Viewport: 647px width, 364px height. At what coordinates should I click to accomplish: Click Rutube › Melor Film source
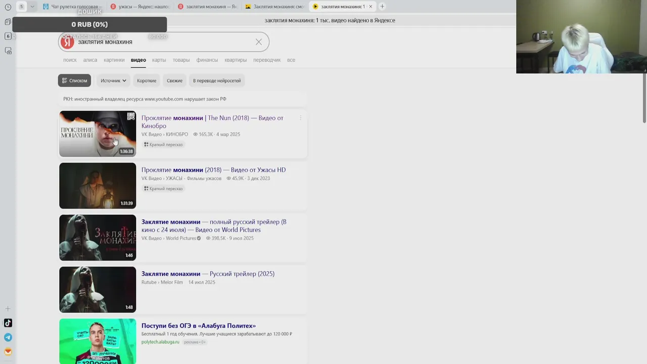click(x=162, y=282)
